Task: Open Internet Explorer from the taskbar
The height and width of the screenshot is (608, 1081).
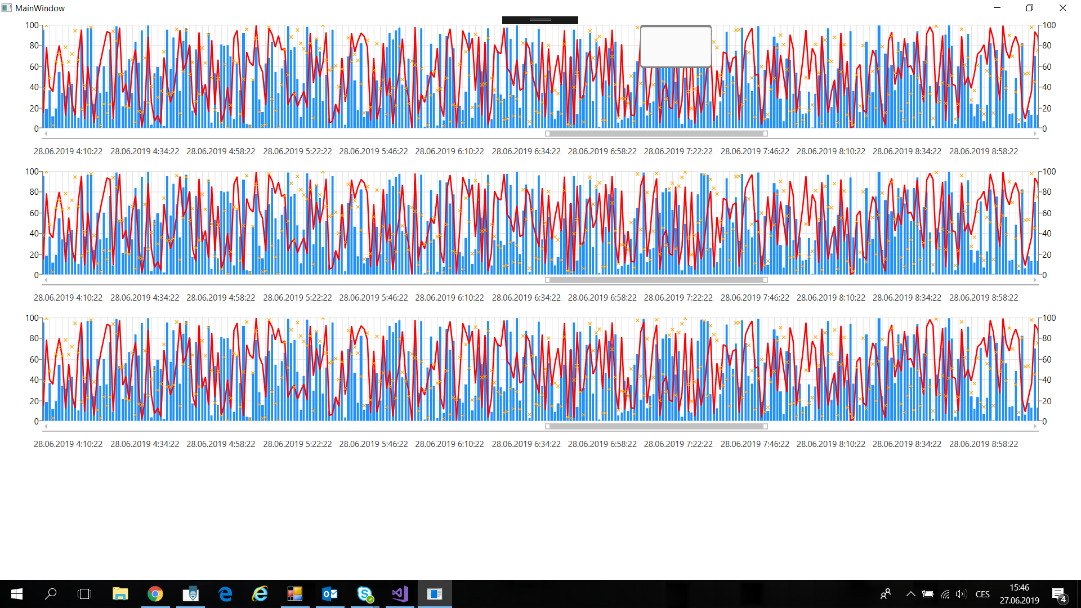Action: [260, 593]
